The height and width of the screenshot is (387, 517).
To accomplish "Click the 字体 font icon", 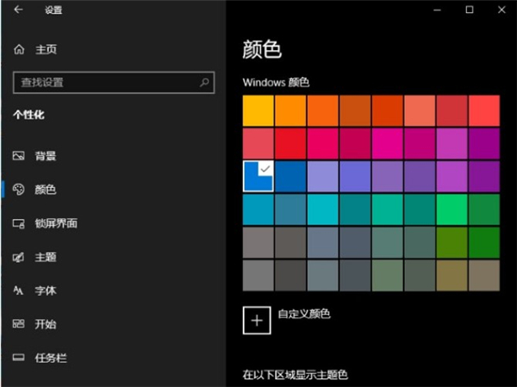I will tap(18, 290).
